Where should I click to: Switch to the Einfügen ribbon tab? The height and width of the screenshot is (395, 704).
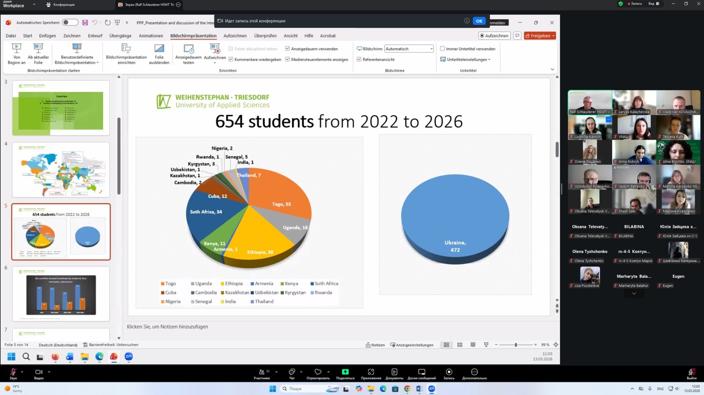[x=47, y=36]
